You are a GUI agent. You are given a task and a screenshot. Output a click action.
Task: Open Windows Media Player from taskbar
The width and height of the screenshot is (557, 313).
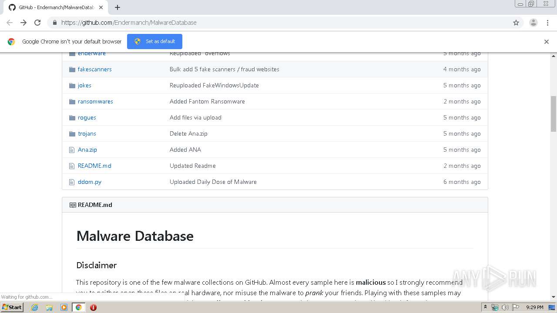(64, 307)
